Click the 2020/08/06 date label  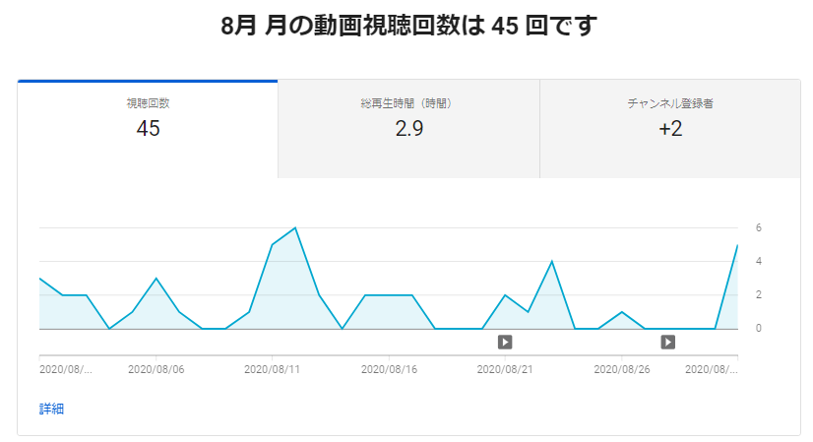click(156, 369)
